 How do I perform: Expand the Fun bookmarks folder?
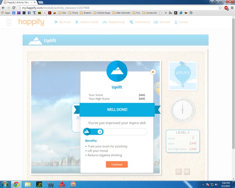pos(136,13)
